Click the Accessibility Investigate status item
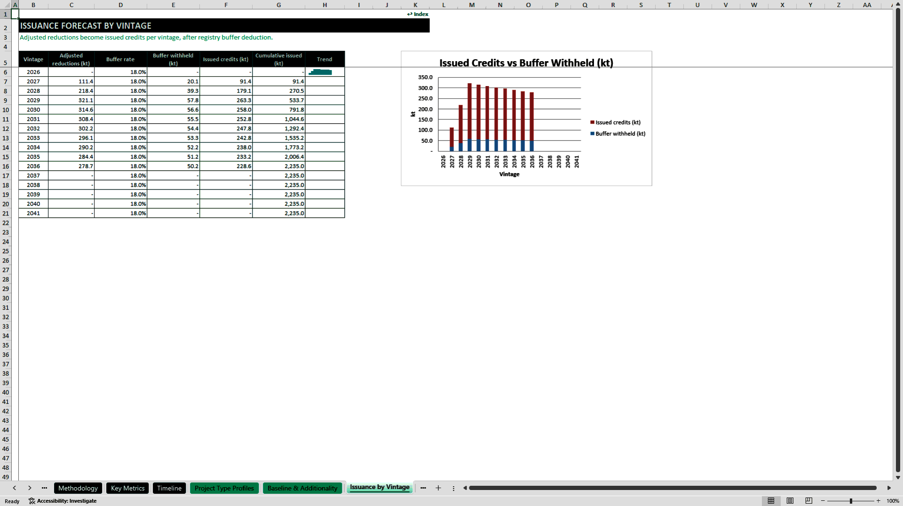Screen dimensions: 903x506 [x=63, y=501]
